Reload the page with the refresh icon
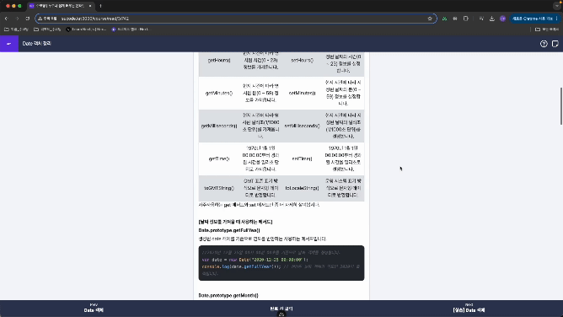This screenshot has width=563, height=317. 28,19
